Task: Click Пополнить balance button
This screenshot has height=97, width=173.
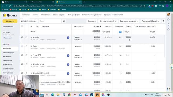Action: [x=8, y=38]
